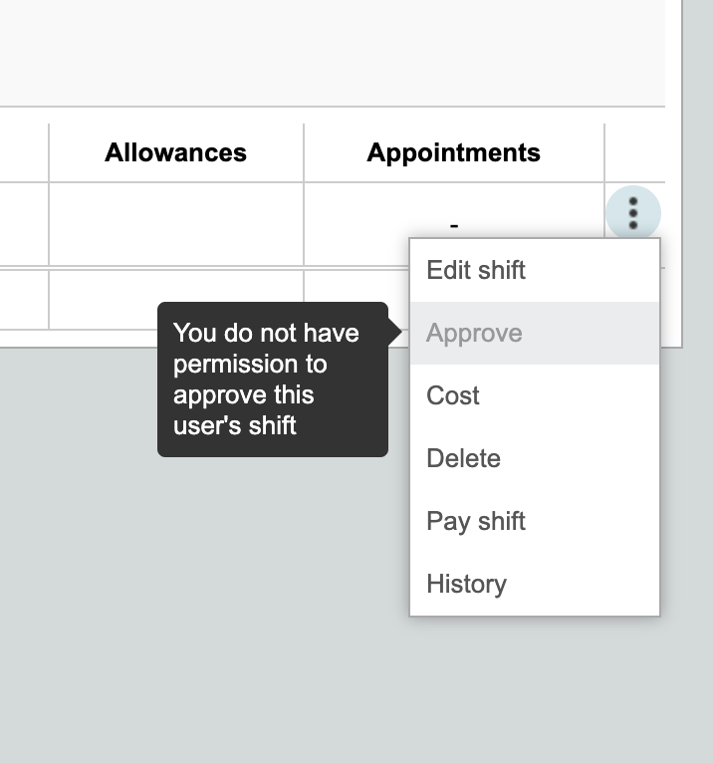Click the dash in the Appointments cell
Viewport: 713px width, 763px height.
pos(454,225)
